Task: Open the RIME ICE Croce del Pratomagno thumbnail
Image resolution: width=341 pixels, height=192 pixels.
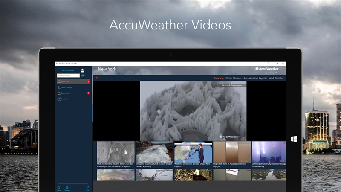Action: click(116, 152)
